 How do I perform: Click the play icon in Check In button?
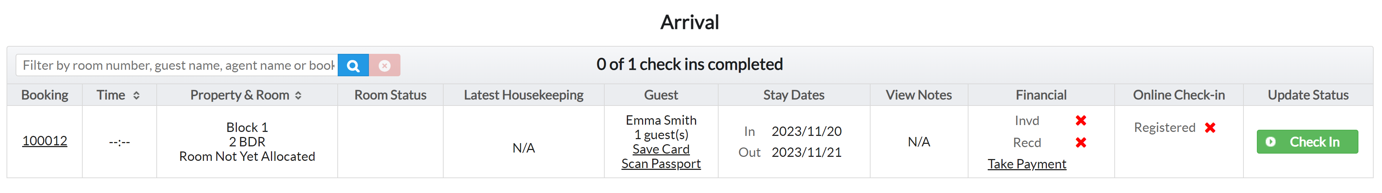point(1270,142)
